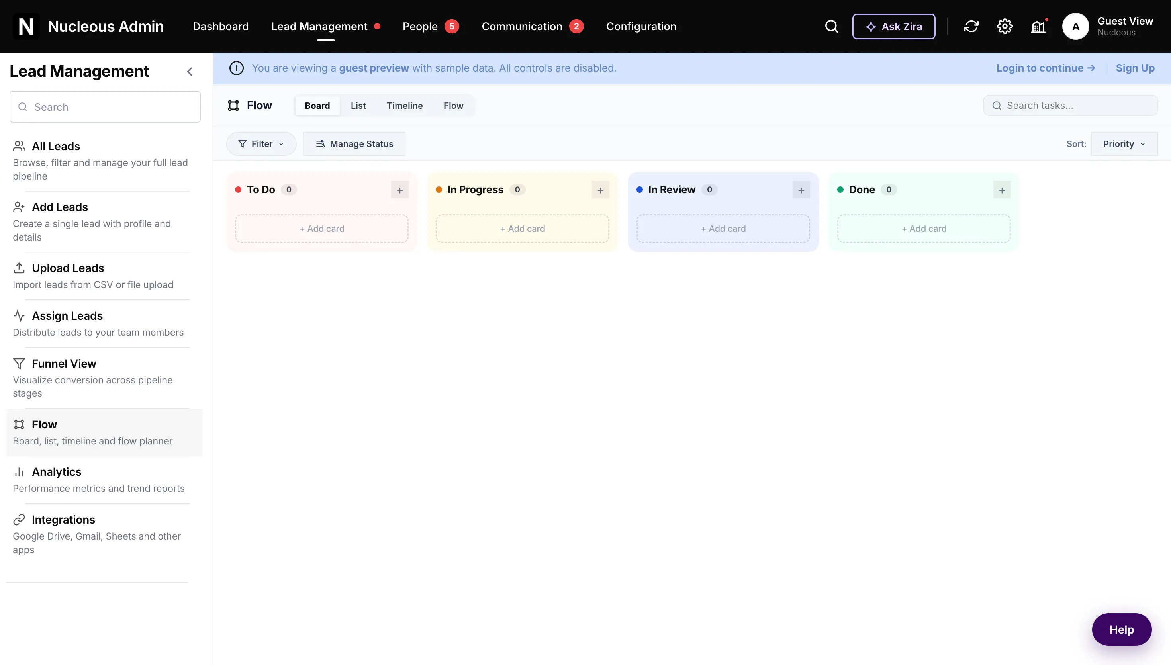Click the Nucleous N logo
The width and height of the screenshot is (1171, 665).
(26, 27)
